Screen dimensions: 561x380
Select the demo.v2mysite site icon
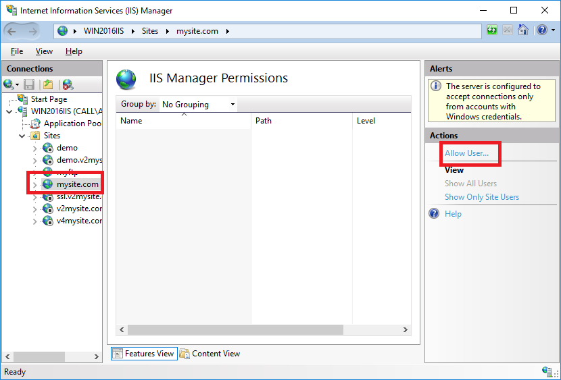tap(48, 160)
